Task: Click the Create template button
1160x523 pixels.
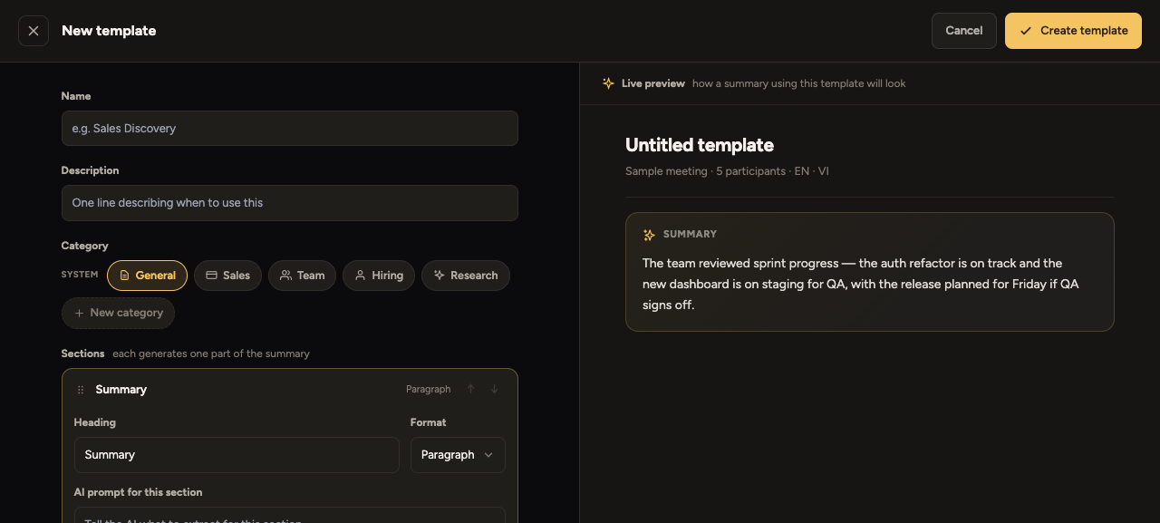Action: 1073,31
